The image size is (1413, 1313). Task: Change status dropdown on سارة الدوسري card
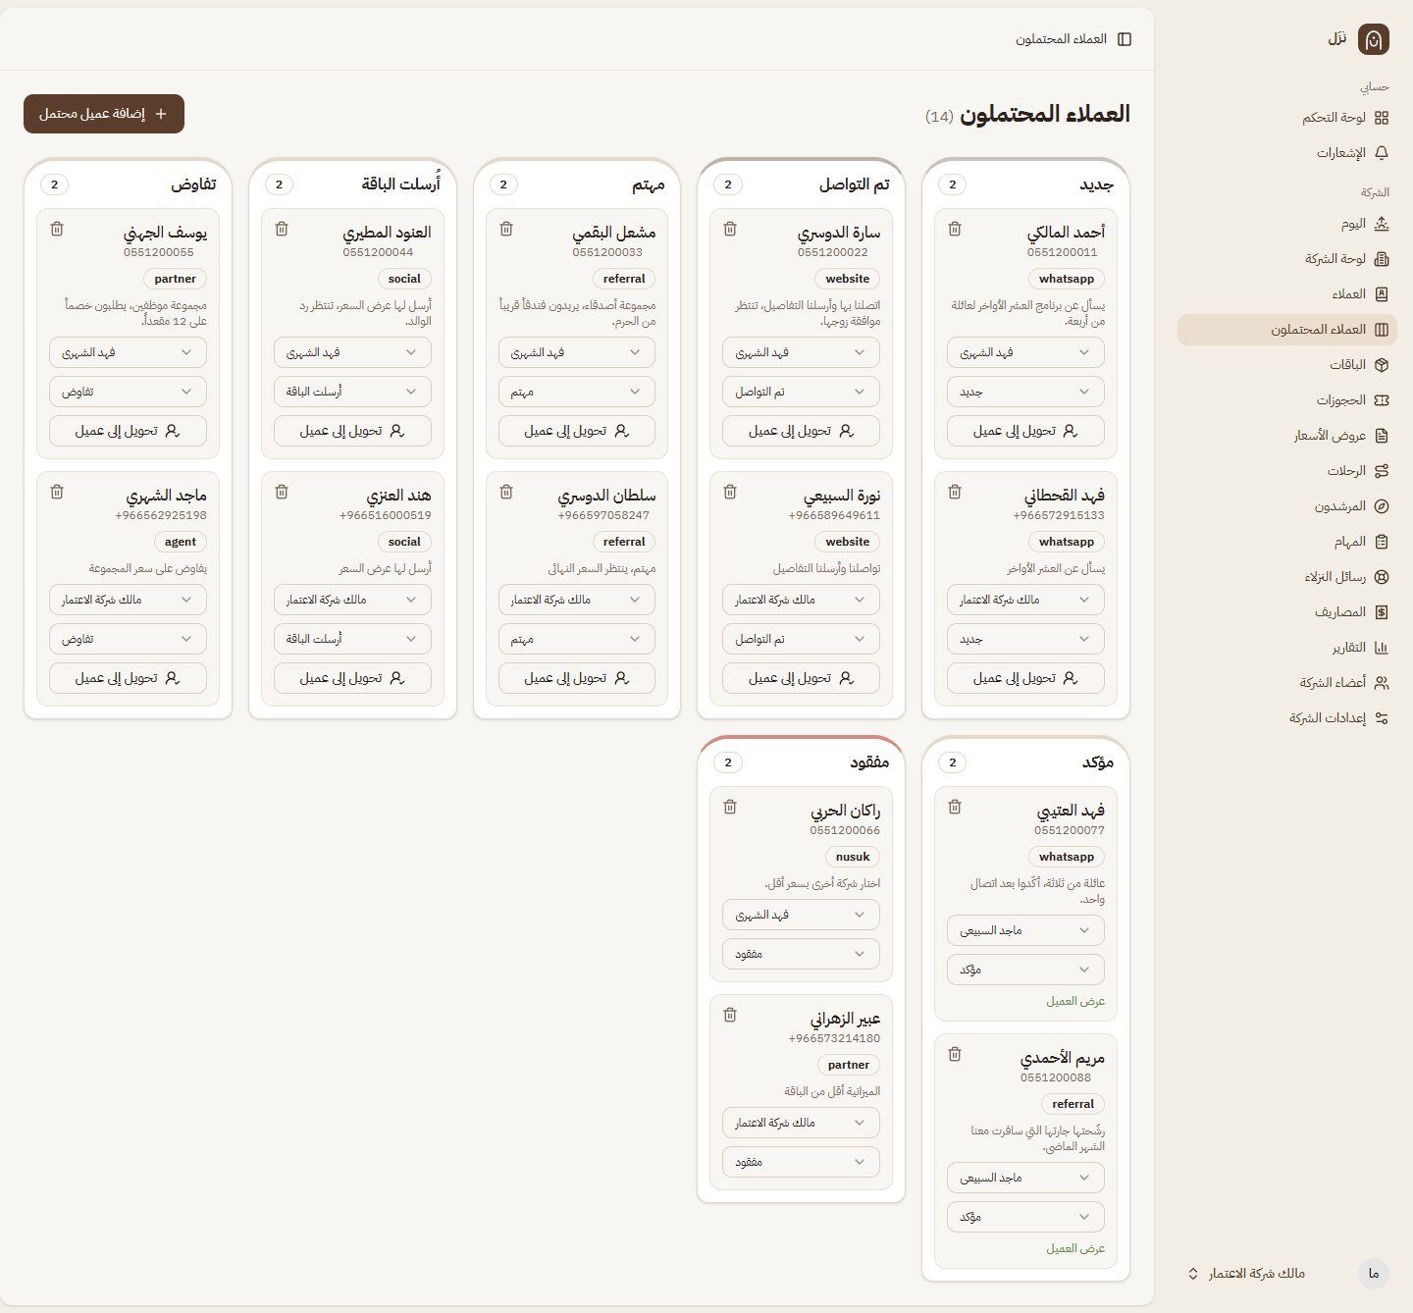click(801, 392)
